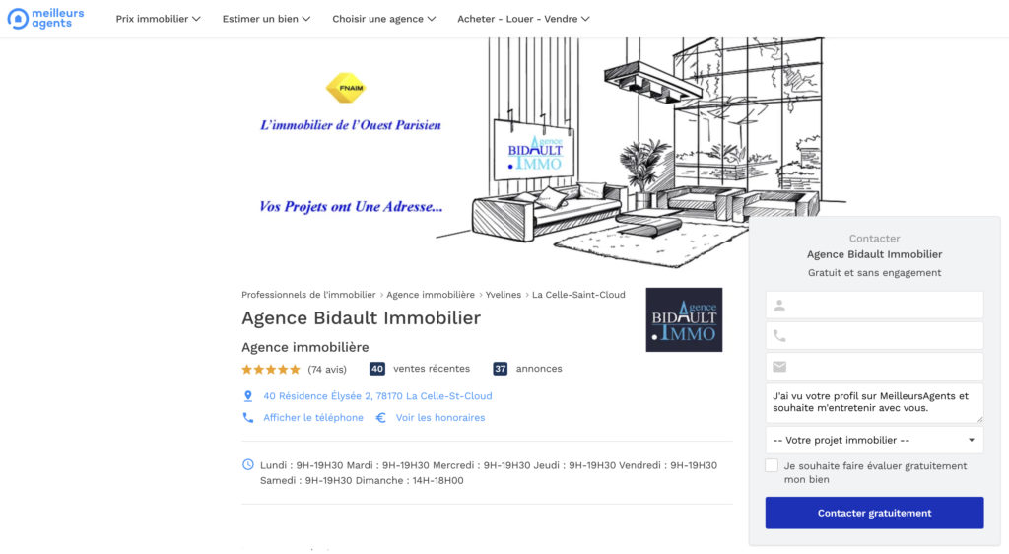Focus the email field with envelope icon

point(874,367)
